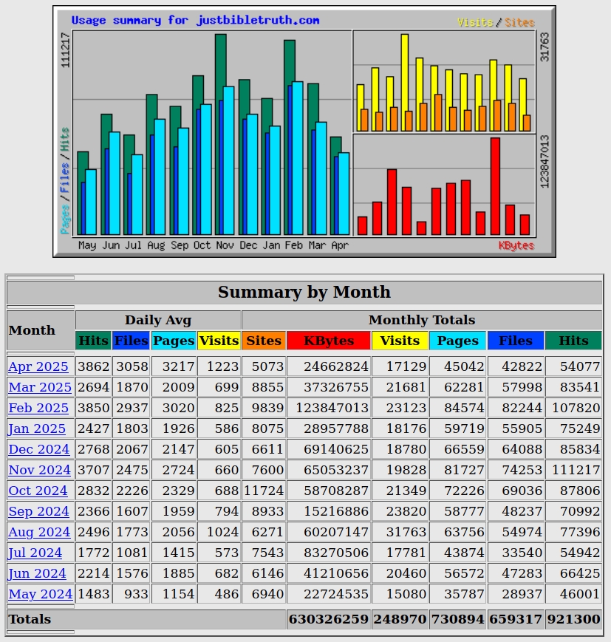
Task: Go to the Jan 2025 report
Action: (37, 428)
